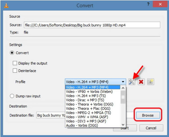Close the Convert dialog
The height and width of the screenshot is (137, 169).
tap(160, 4)
